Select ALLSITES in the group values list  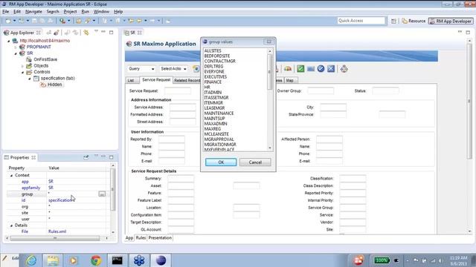tap(213, 51)
